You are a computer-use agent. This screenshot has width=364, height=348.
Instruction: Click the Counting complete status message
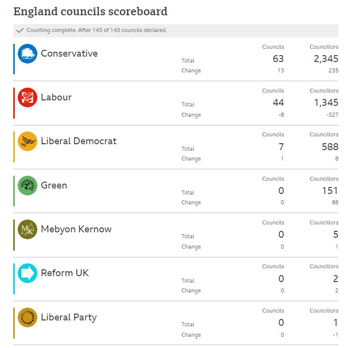[x=96, y=31]
